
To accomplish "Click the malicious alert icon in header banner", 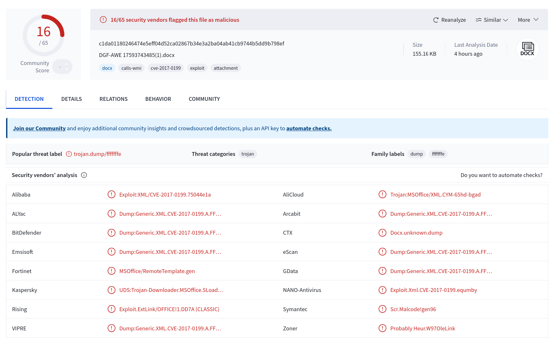I will click(103, 20).
